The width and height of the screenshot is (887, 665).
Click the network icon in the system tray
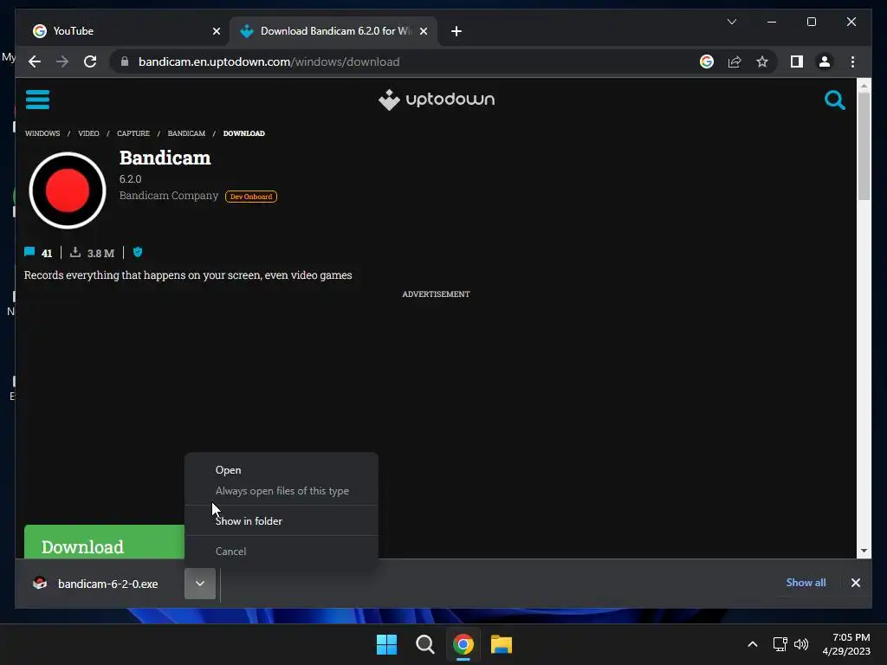click(780, 644)
